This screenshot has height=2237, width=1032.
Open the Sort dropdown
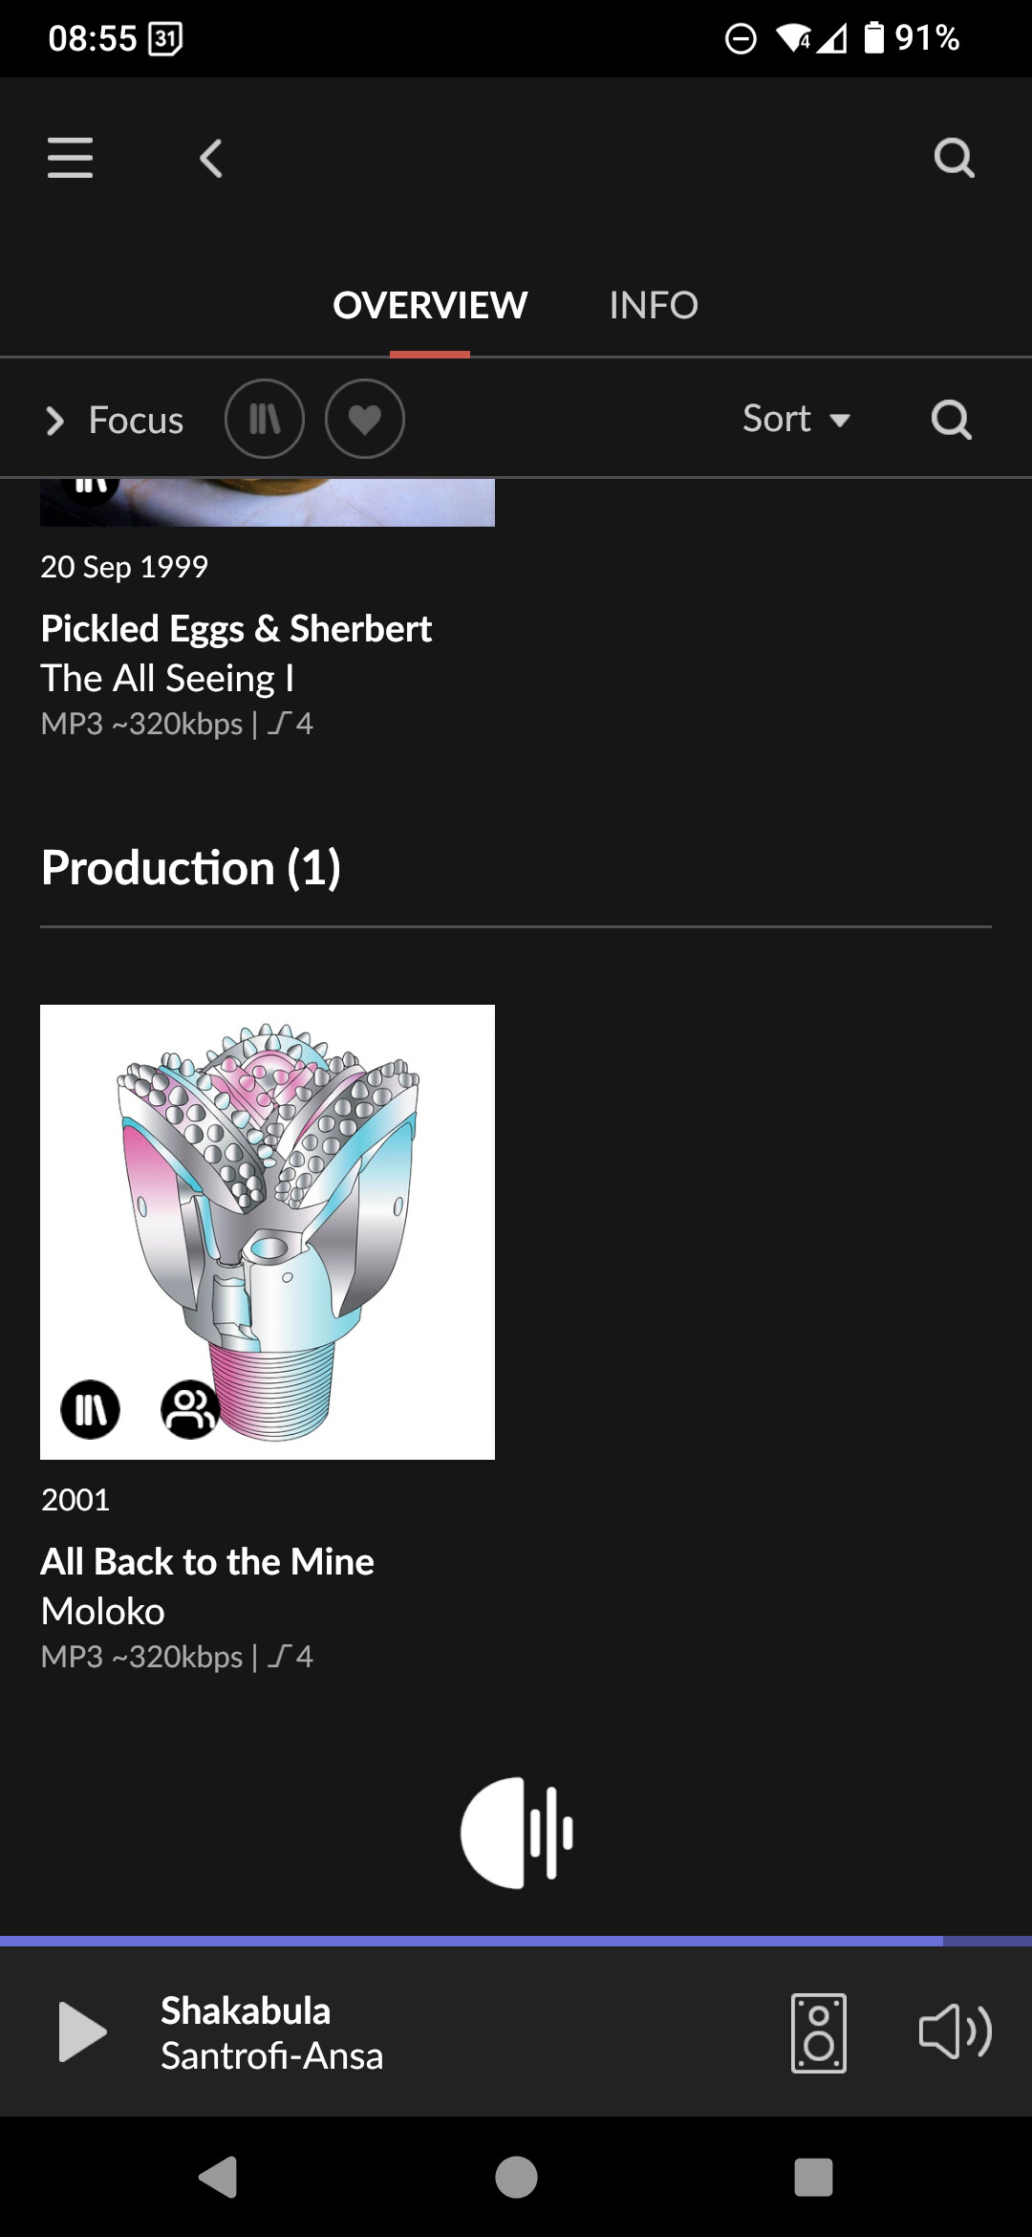click(796, 419)
